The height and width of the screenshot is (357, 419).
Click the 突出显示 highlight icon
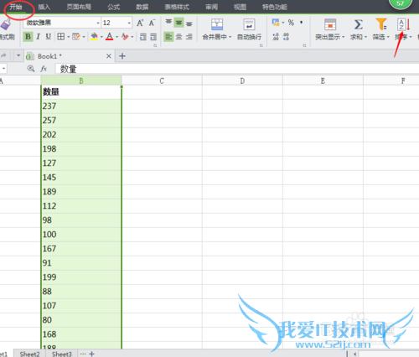click(330, 24)
